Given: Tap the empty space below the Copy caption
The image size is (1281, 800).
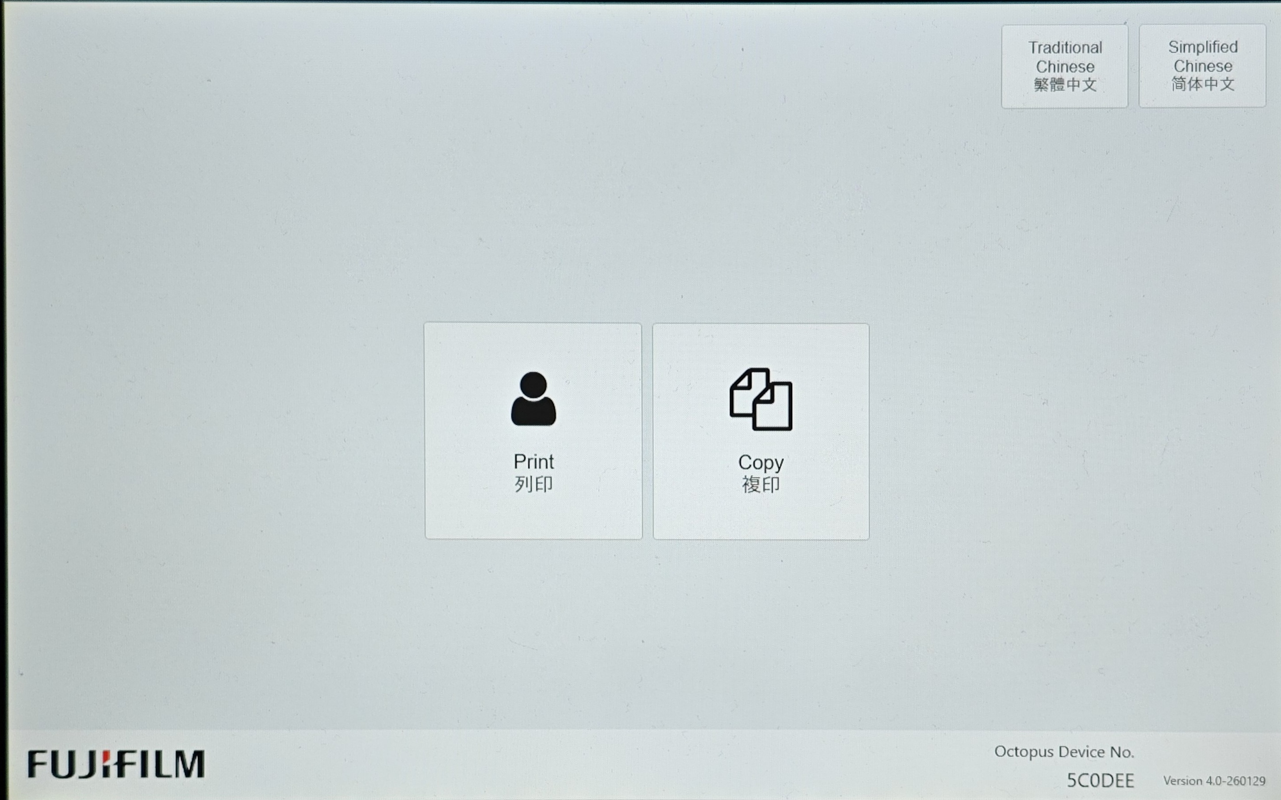Looking at the screenshot, I should click(x=760, y=516).
